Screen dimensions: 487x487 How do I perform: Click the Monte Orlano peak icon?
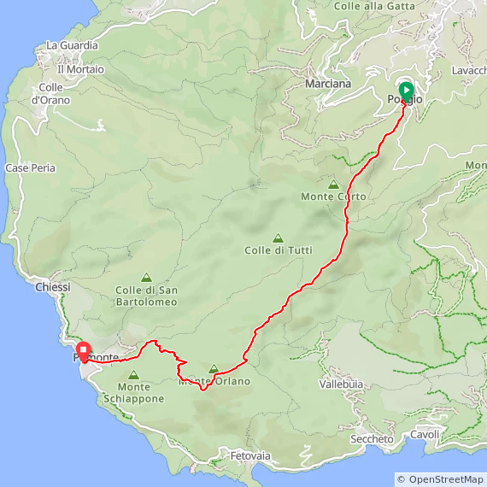tap(214, 368)
